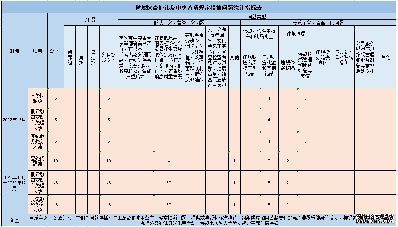Click the 项目 header cell
This screenshot has height=227, width=398.
pos(38,51)
